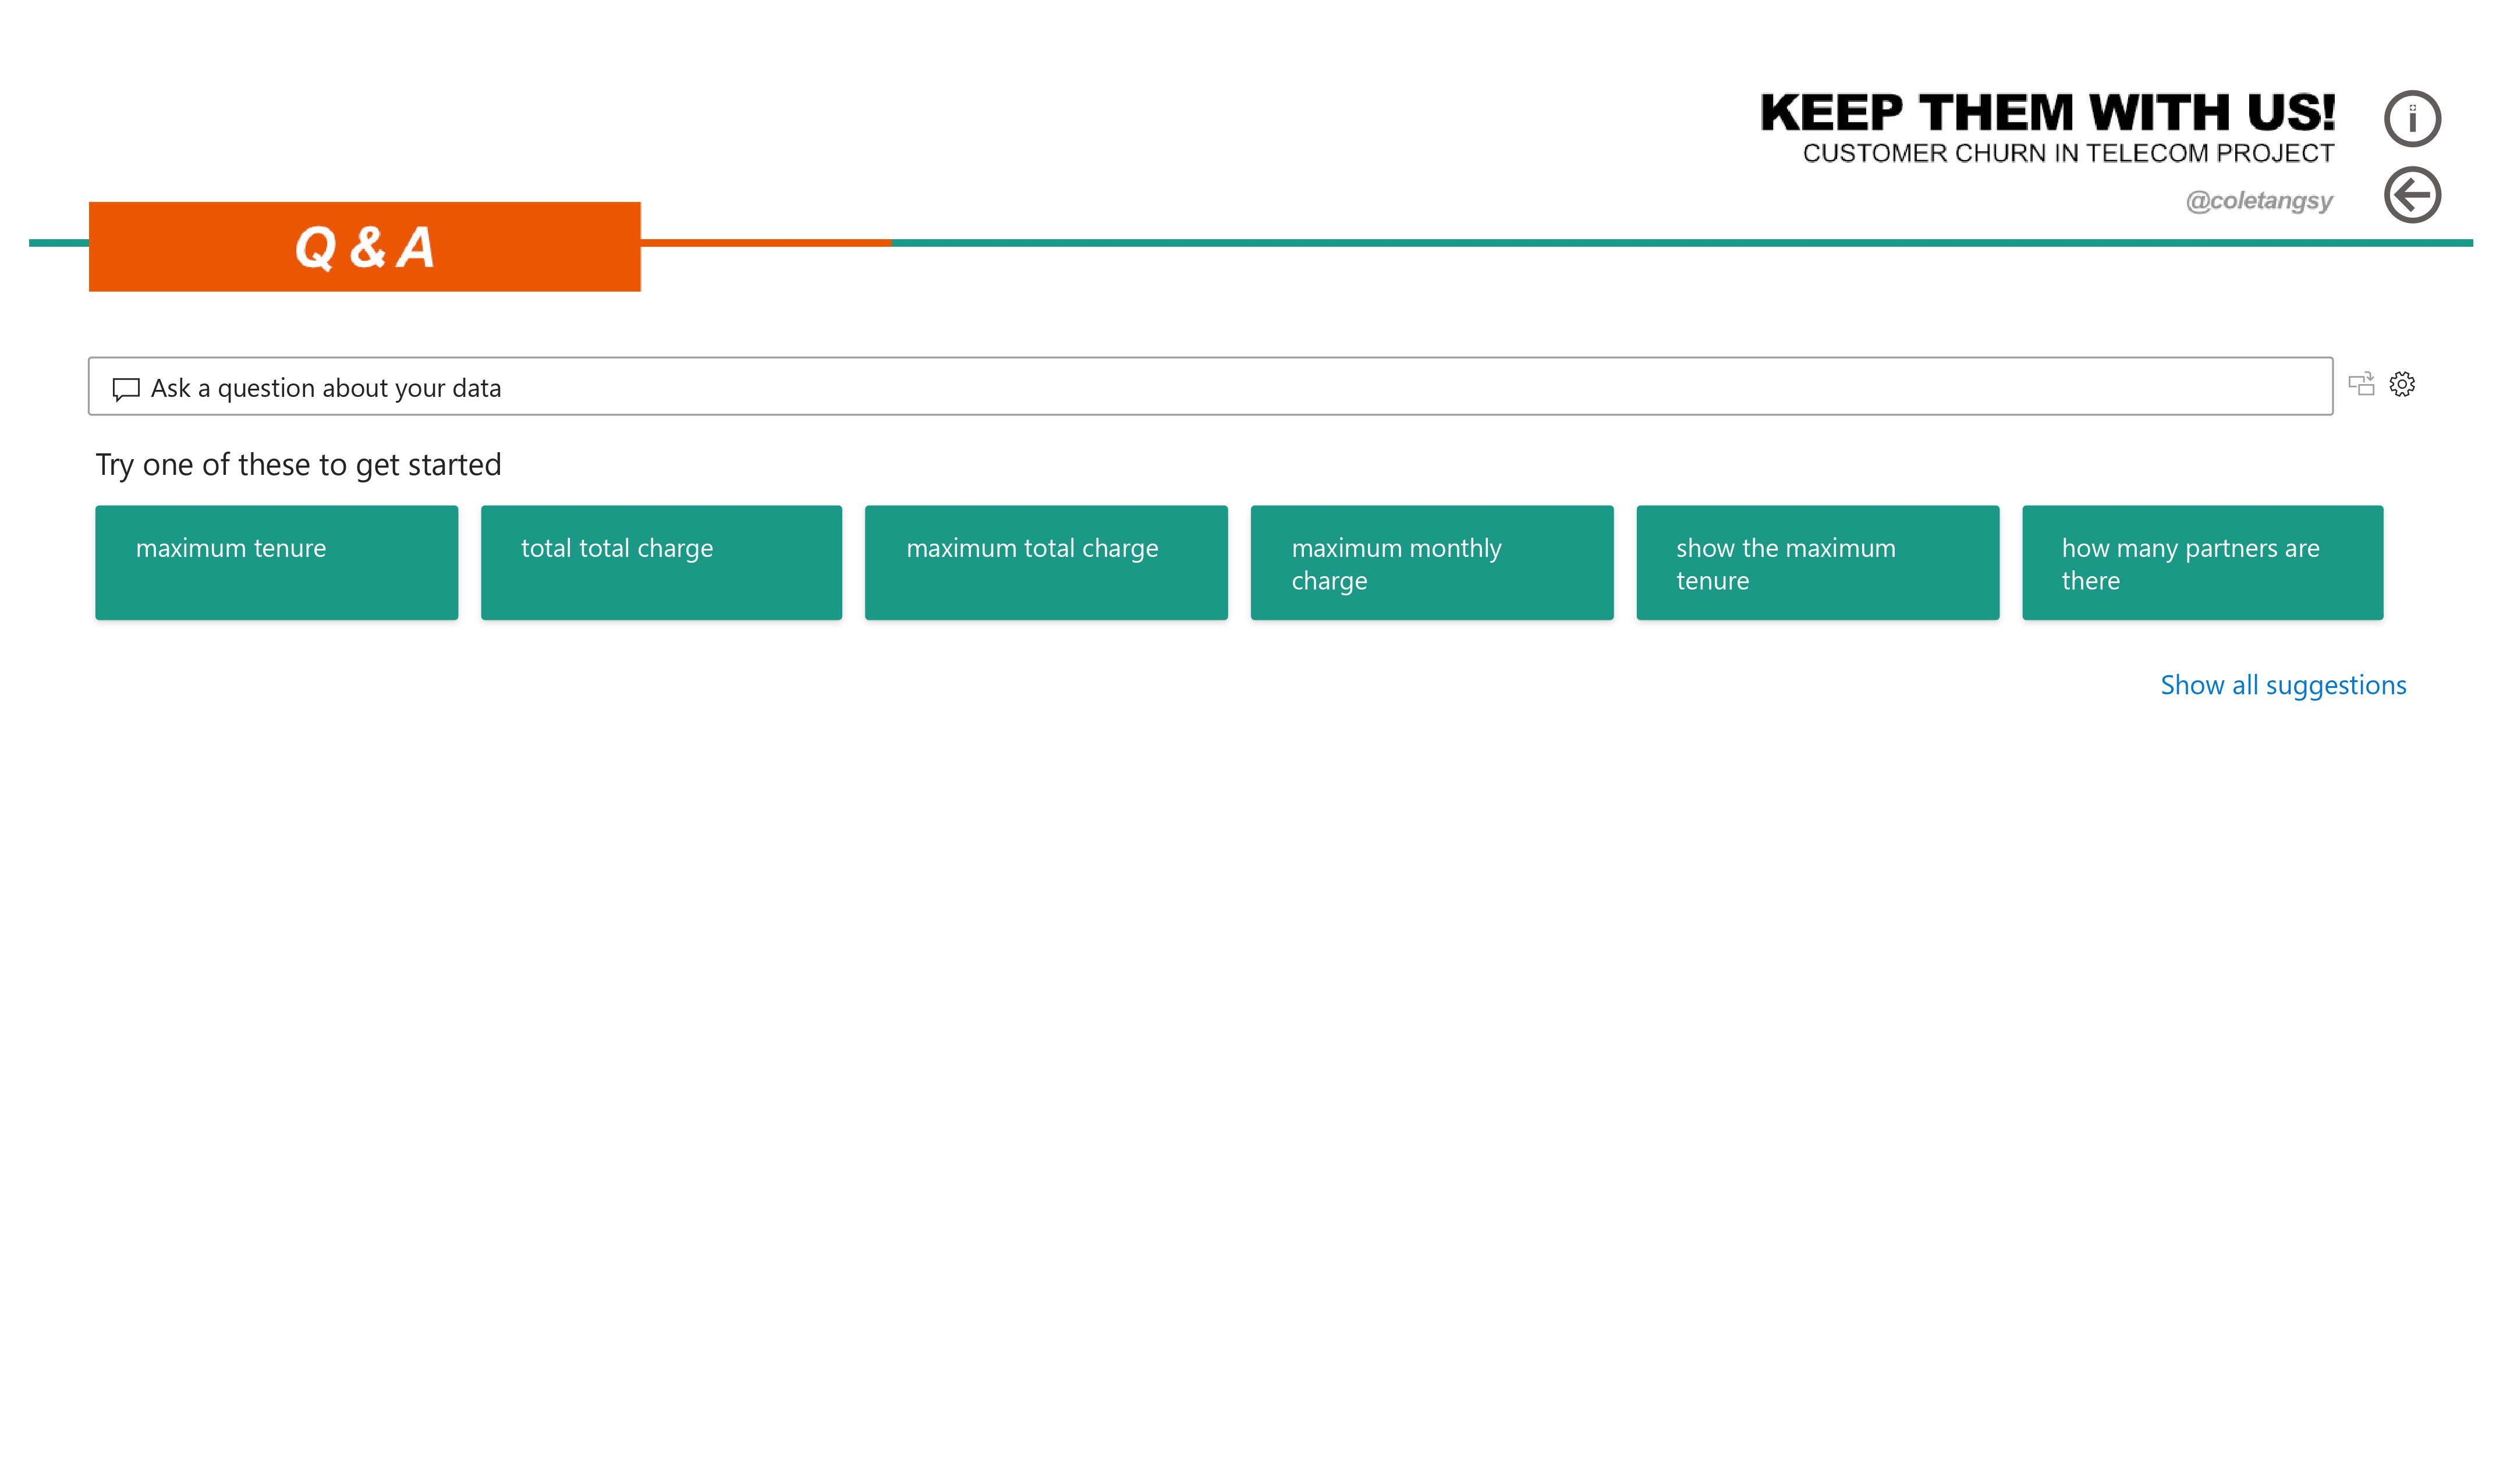The image size is (2503, 1484).
Task: Click the '@coletangsy' author handle
Action: click(2258, 201)
